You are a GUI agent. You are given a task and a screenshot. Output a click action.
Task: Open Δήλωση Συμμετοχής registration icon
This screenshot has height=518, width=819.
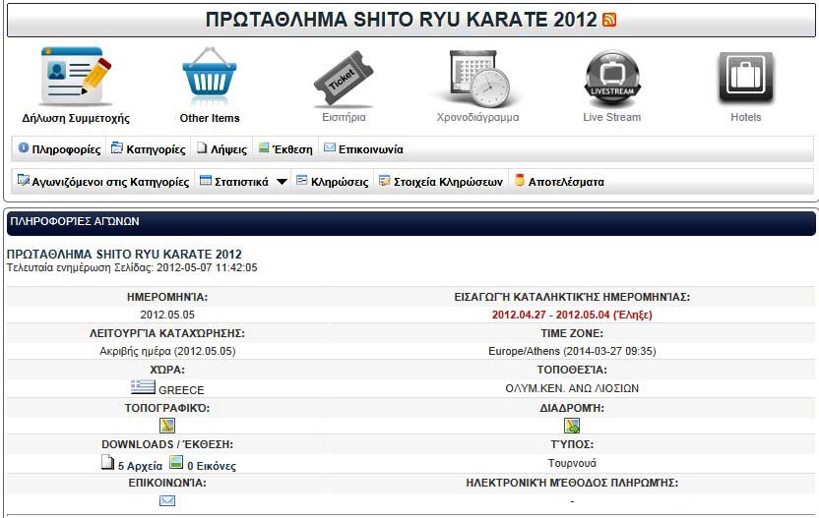coord(76,78)
